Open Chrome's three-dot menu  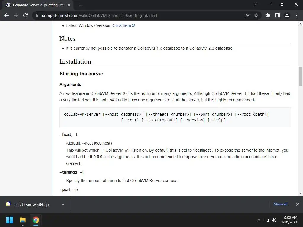296,15
